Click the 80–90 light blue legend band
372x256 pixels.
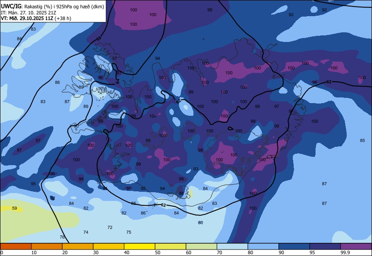(263, 246)
